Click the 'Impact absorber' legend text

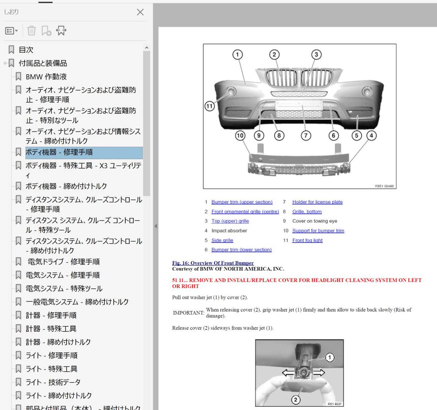pyautogui.click(x=229, y=231)
